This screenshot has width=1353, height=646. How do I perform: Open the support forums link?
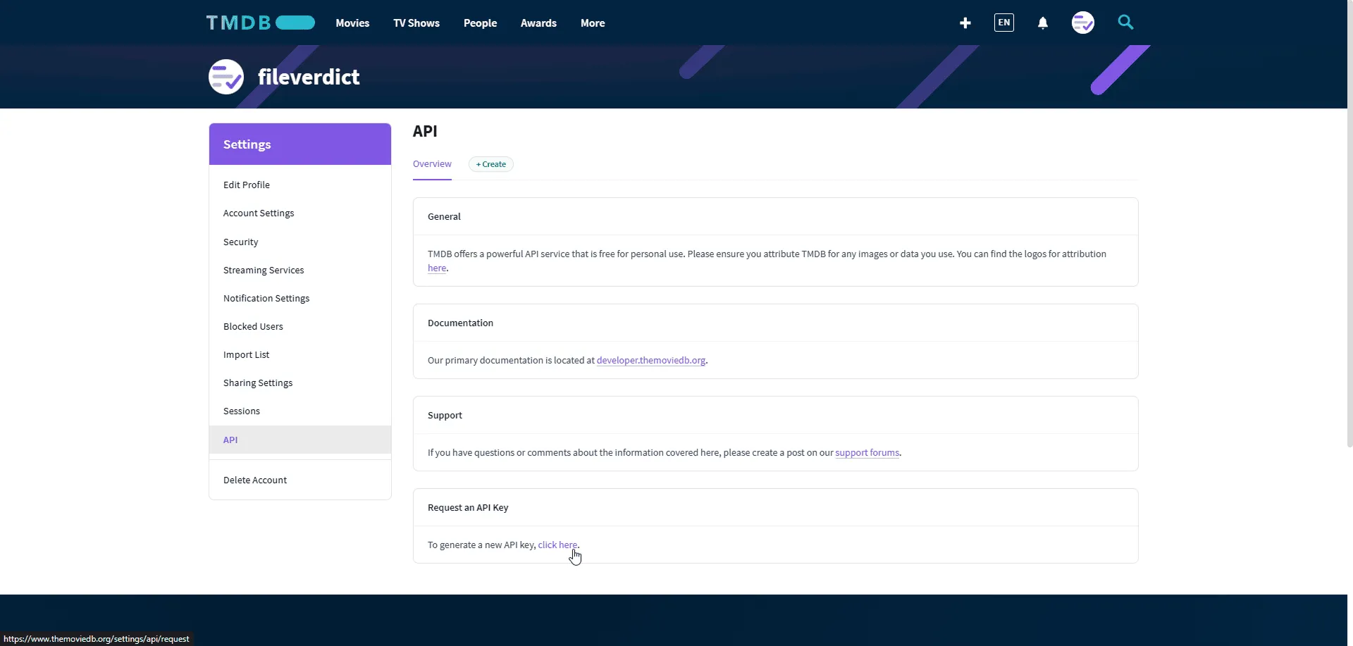[867, 452]
